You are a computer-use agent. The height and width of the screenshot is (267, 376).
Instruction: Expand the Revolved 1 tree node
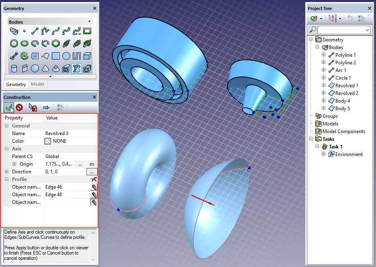pyautogui.click(x=324, y=86)
